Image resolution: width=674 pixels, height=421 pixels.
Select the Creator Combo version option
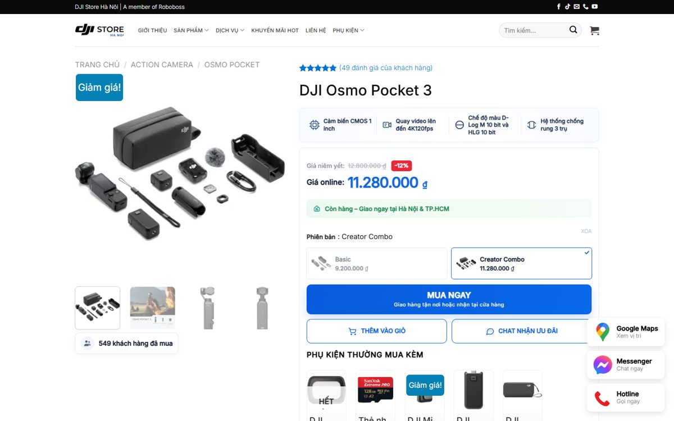point(521,263)
